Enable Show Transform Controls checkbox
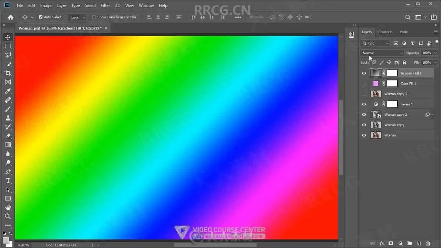441x248 pixels. tap(94, 17)
